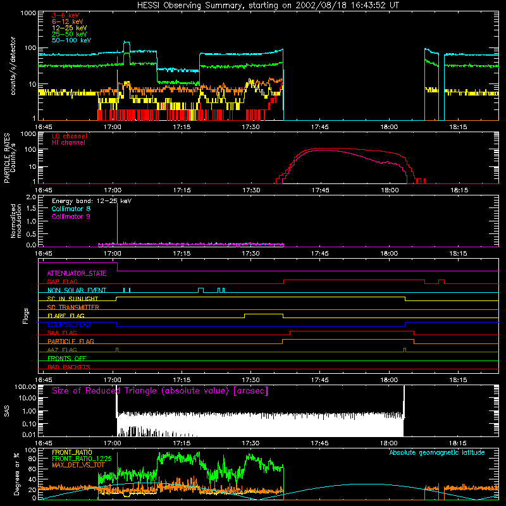
Task: Click the PARTICLE_FLAG label
Action: (x=71, y=342)
